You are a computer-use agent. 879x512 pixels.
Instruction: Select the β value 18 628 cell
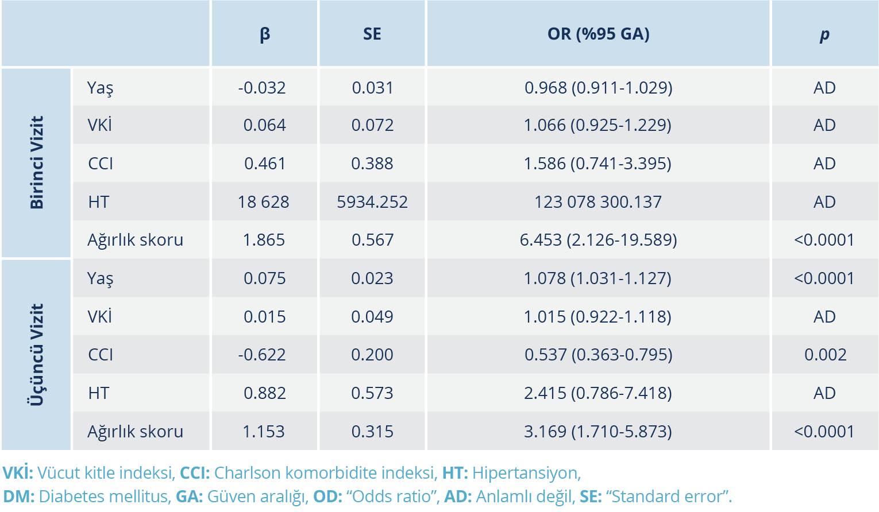coord(264,202)
